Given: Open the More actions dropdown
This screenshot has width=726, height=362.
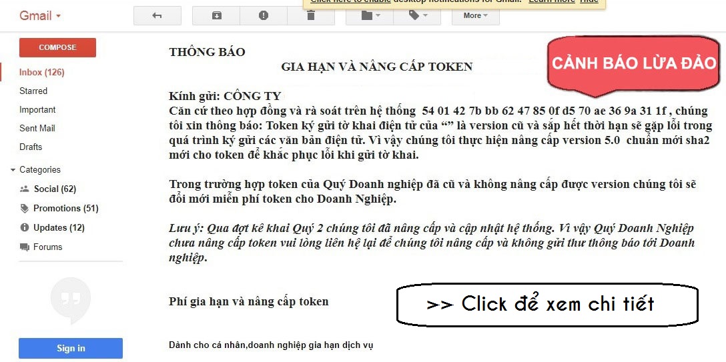Looking at the screenshot, I should 476,16.
